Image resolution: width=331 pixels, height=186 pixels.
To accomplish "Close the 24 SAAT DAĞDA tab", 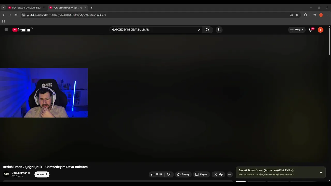I will pos(44,8).
